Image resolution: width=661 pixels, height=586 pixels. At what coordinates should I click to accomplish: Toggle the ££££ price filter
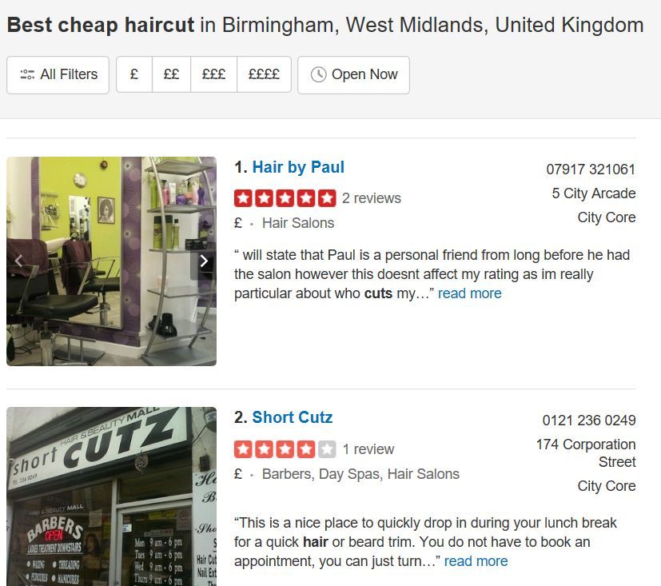[x=264, y=74]
